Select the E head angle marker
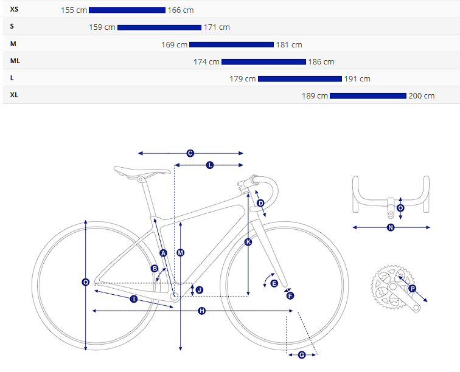 pyautogui.click(x=274, y=283)
